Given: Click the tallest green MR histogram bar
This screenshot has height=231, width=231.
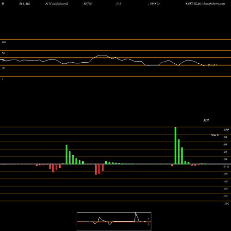Looking at the screenshot, I should pos(176,146).
